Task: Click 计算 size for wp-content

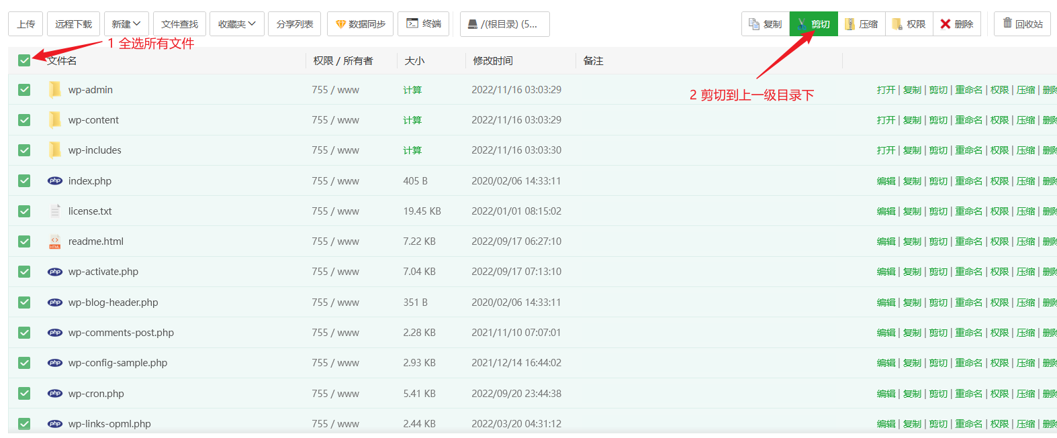Action: point(412,120)
